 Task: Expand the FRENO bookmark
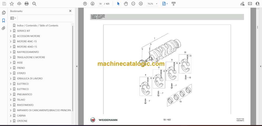[x=11, y=68]
